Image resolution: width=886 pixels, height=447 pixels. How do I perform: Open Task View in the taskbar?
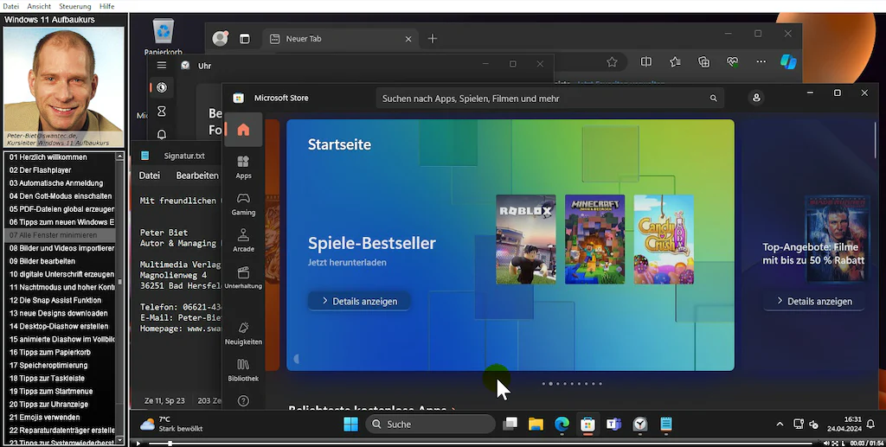coord(510,424)
